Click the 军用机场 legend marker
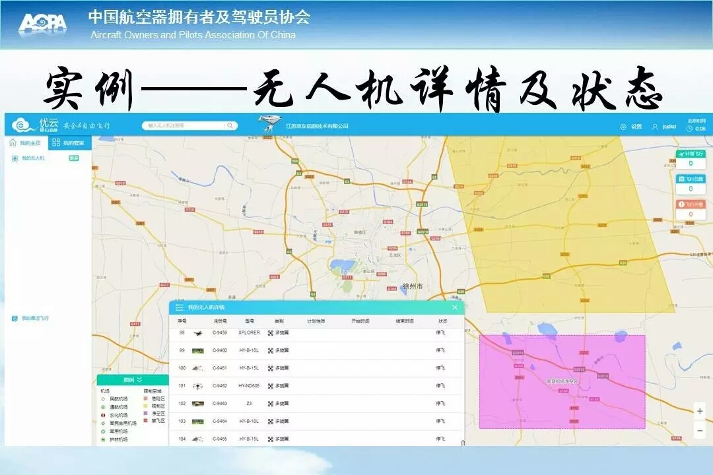This screenshot has width=713, height=475. [103, 431]
